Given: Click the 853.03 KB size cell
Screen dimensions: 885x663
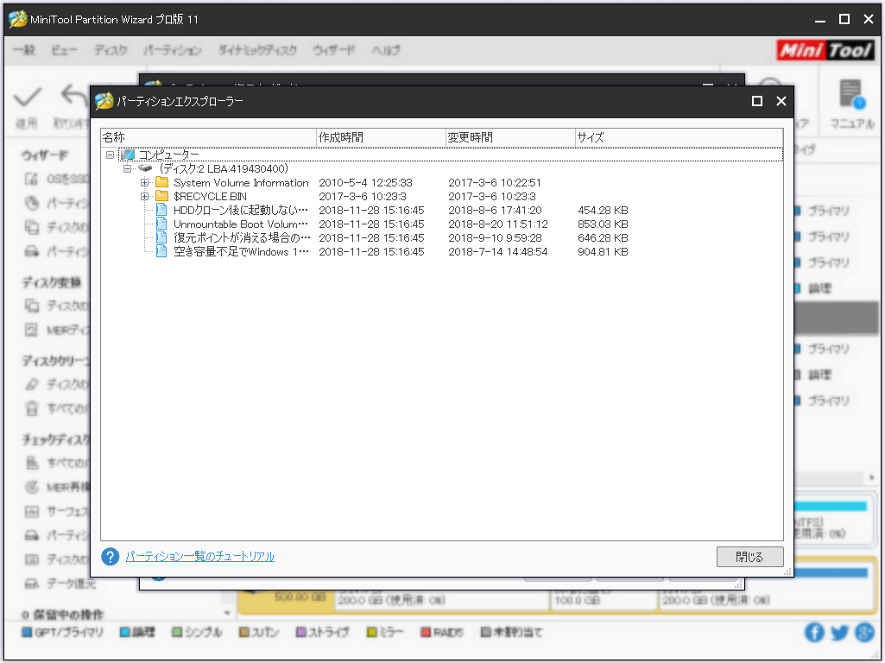Looking at the screenshot, I should (x=603, y=224).
